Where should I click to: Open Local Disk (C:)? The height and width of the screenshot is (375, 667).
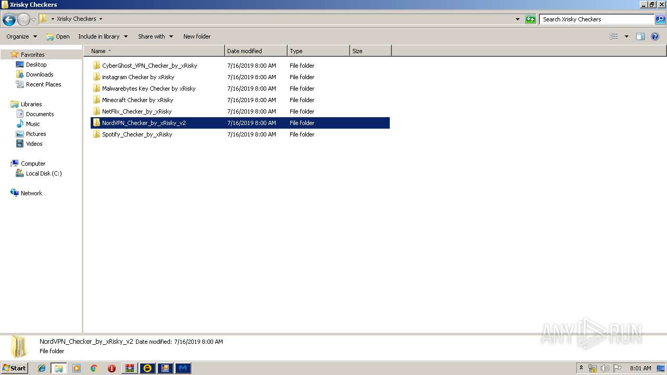click(44, 173)
